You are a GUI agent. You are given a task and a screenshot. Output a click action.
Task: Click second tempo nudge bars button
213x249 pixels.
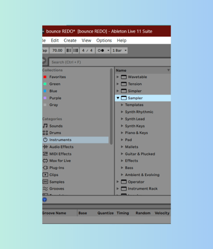click(76, 50)
